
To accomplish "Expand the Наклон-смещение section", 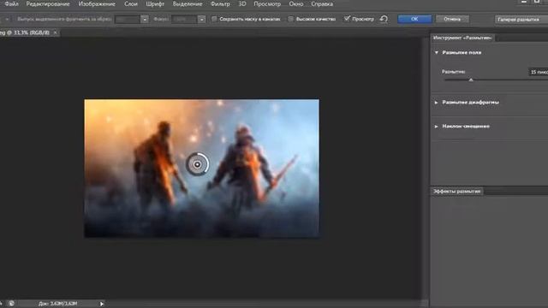I will 436,127.
